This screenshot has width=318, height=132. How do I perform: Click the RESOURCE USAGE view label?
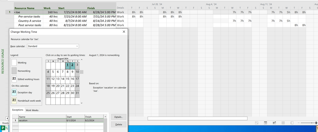[3, 61]
